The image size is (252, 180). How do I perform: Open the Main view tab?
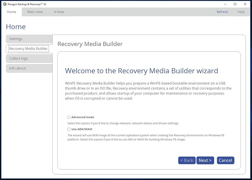[35, 12]
